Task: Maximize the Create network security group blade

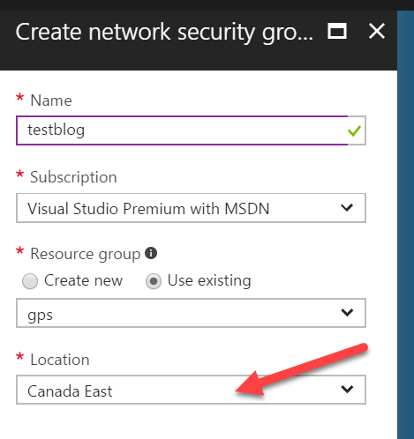Action: pos(337,31)
